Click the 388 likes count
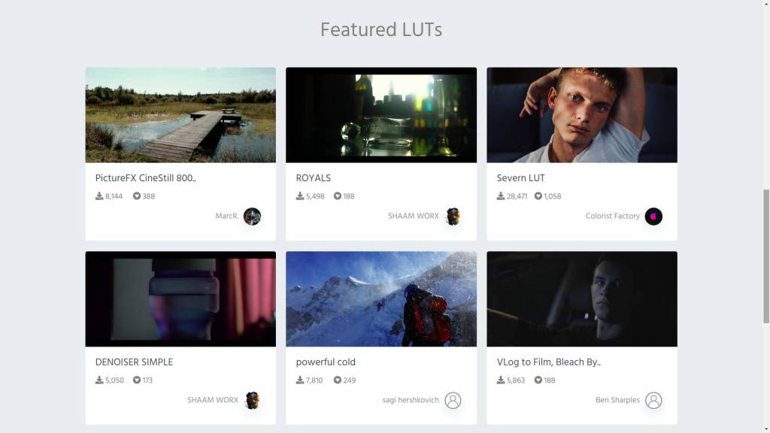The image size is (770, 433). coord(149,196)
